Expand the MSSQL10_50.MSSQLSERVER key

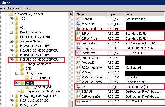11,96
